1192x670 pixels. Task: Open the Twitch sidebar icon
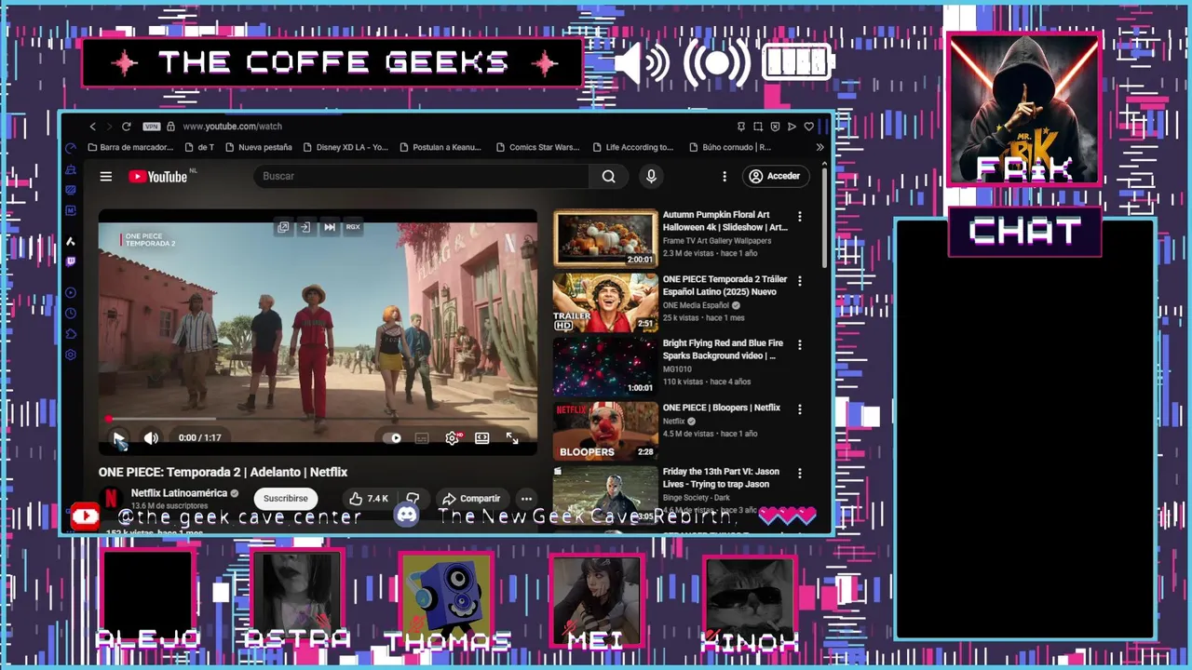(70, 261)
